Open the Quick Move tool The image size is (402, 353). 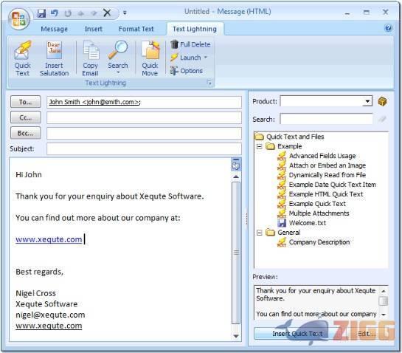(x=150, y=58)
